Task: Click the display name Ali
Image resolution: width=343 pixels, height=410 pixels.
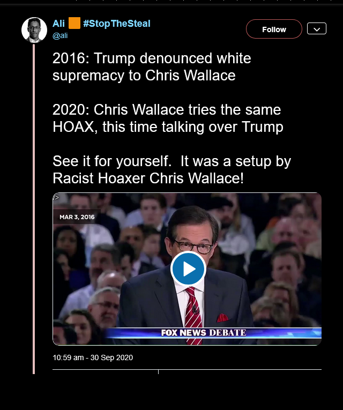Action: point(58,24)
